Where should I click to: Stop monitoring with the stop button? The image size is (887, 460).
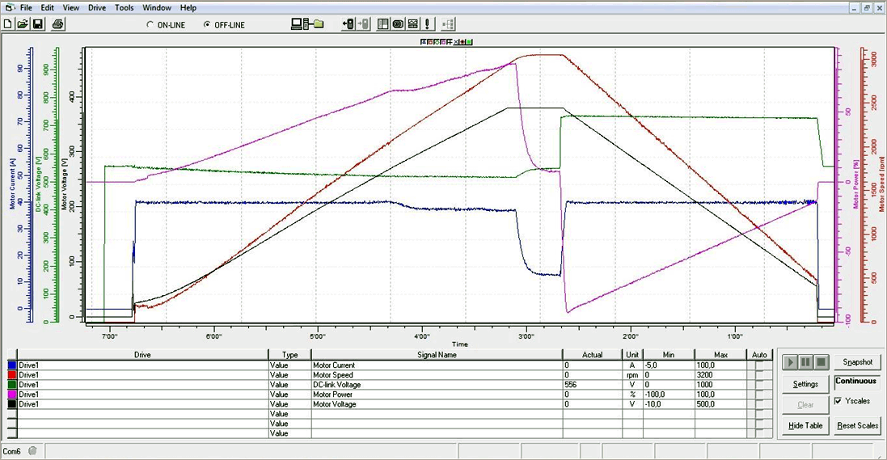821,362
